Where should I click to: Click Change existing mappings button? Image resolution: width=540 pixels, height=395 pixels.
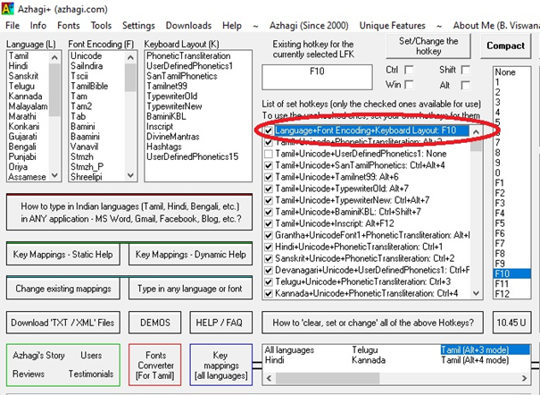coord(63,289)
